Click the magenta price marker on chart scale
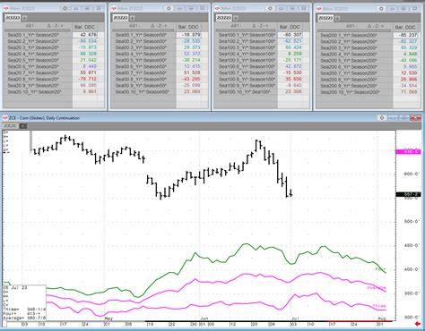This screenshot has height=331, width=425. (x=408, y=152)
